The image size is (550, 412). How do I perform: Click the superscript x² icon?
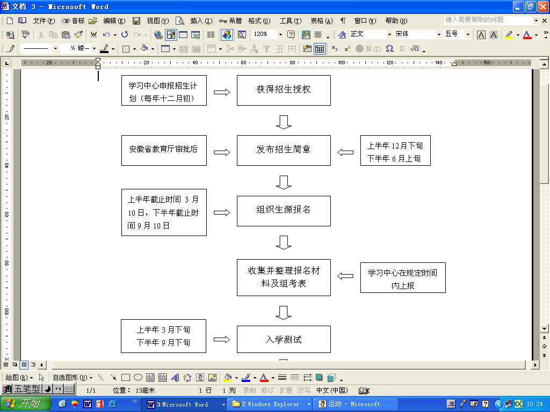click(347, 48)
